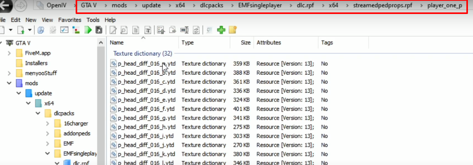The height and width of the screenshot is (165, 473).
Task: Click the 275 KB size cell
Action: click(242, 127)
